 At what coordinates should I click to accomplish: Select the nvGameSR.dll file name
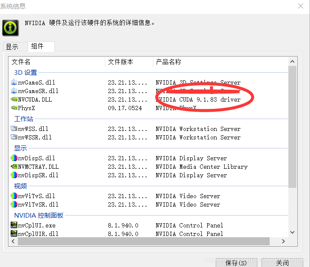38,91
